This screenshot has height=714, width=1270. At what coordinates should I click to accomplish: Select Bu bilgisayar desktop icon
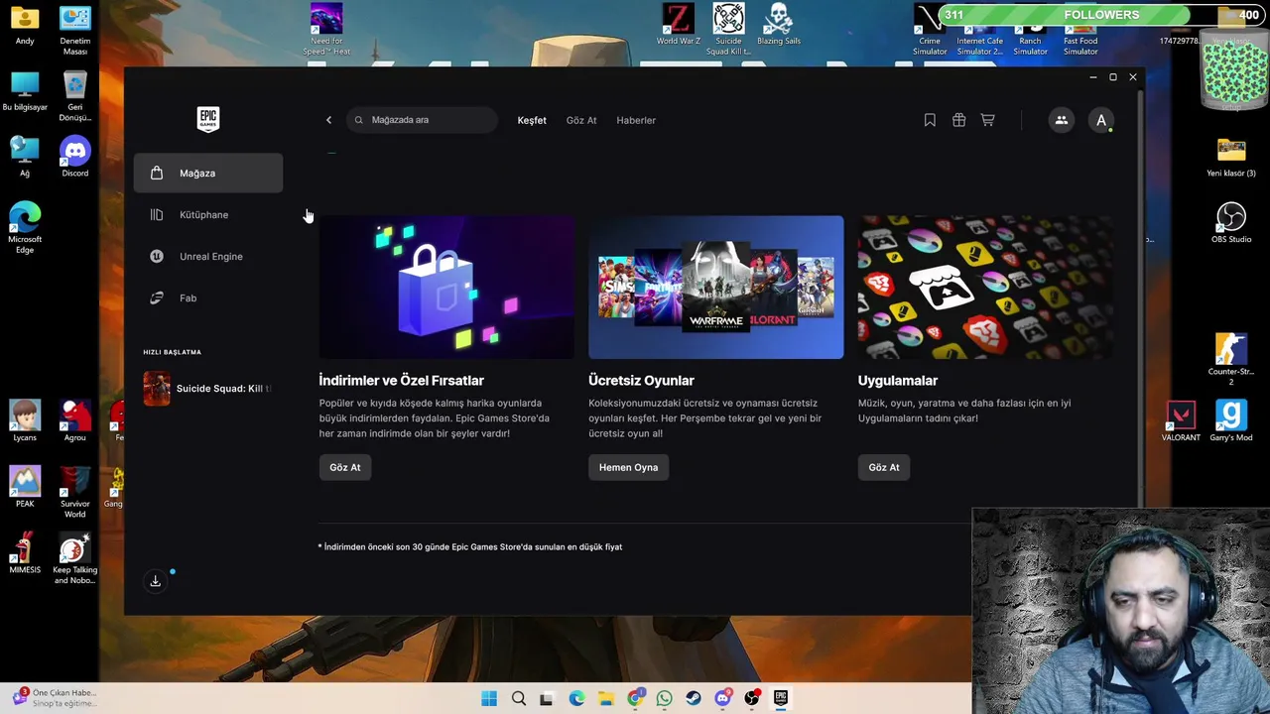point(25,91)
